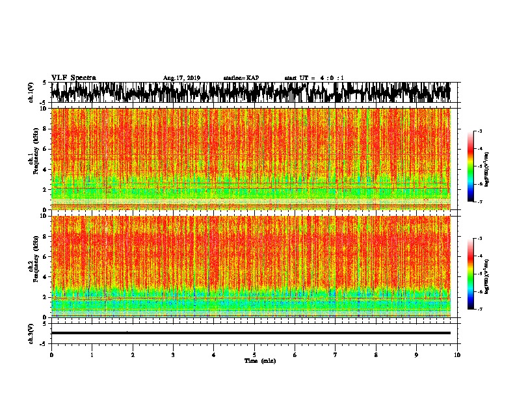Select the ch.2 "Frequency (kHz)" axis label
515x398 pixels.
point(36,259)
